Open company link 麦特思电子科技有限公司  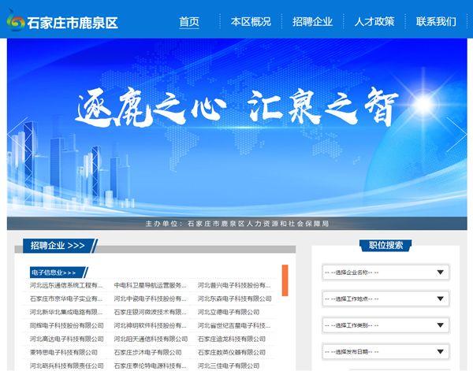63,352
